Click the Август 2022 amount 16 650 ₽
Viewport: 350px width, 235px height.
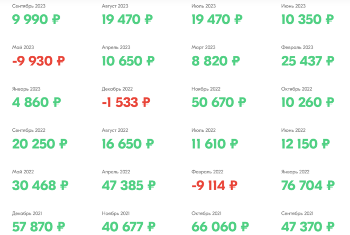point(127,144)
